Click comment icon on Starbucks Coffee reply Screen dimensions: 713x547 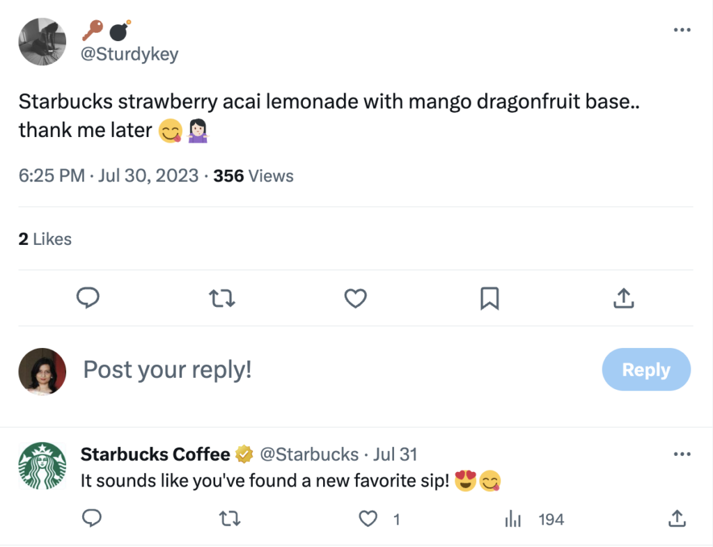pos(92,518)
